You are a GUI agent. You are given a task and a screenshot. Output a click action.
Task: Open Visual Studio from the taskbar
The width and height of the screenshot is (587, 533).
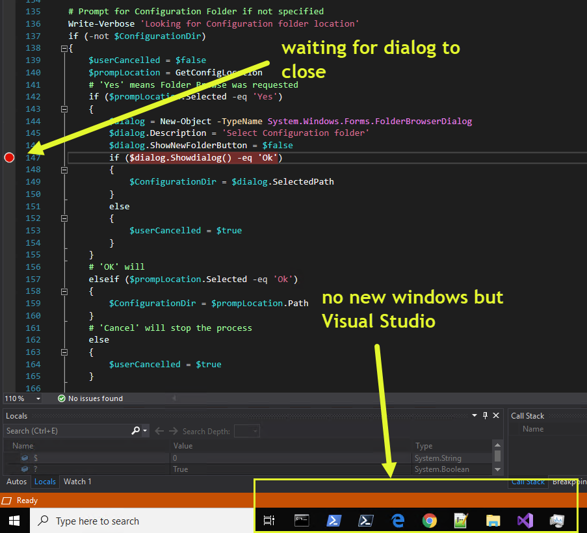pyautogui.click(x=525, y=521)
